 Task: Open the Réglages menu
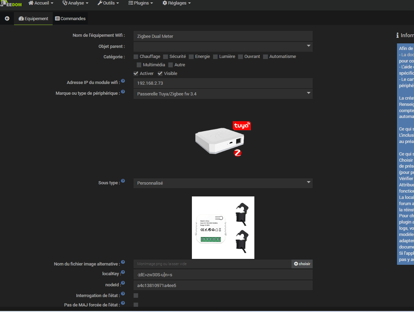point(177,3)
